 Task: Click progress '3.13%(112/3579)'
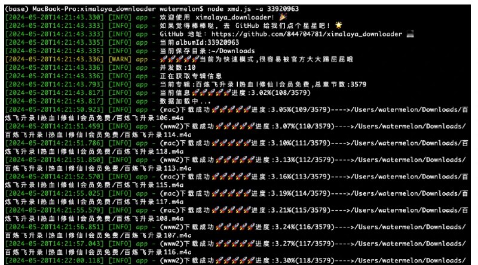pyautogui.click(x=304, y=160)
